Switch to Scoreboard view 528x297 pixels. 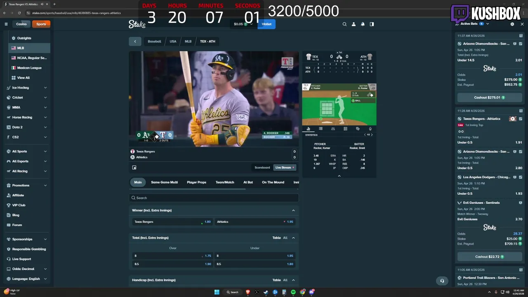coord(262,167)
